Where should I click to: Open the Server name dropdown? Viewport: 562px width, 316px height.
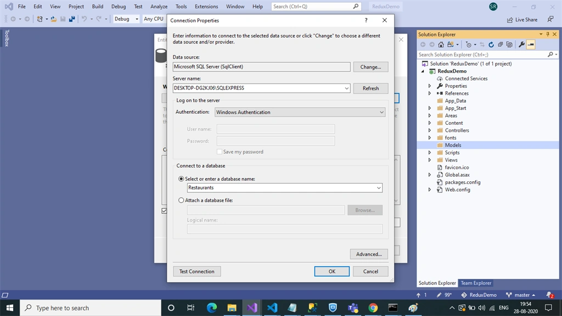(x=347, y=88)
